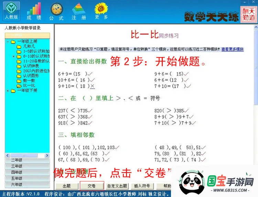This screenshot has width=258, height=197.
Task: Click the tree horizontal scrollbar thumb
Action: 24,155
